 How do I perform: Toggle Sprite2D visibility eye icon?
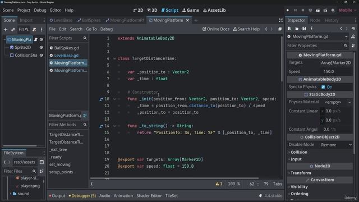coord(41,47)
